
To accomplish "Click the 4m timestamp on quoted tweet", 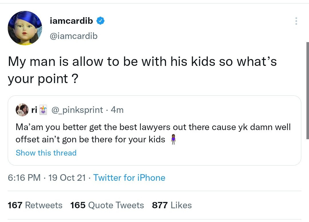I will (117, 110).
